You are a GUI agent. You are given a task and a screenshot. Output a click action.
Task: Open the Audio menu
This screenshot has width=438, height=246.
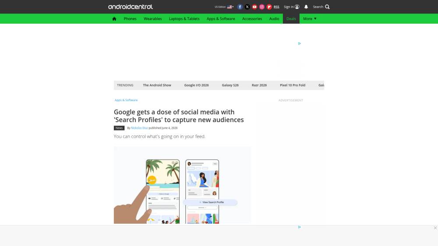[274, 19]
